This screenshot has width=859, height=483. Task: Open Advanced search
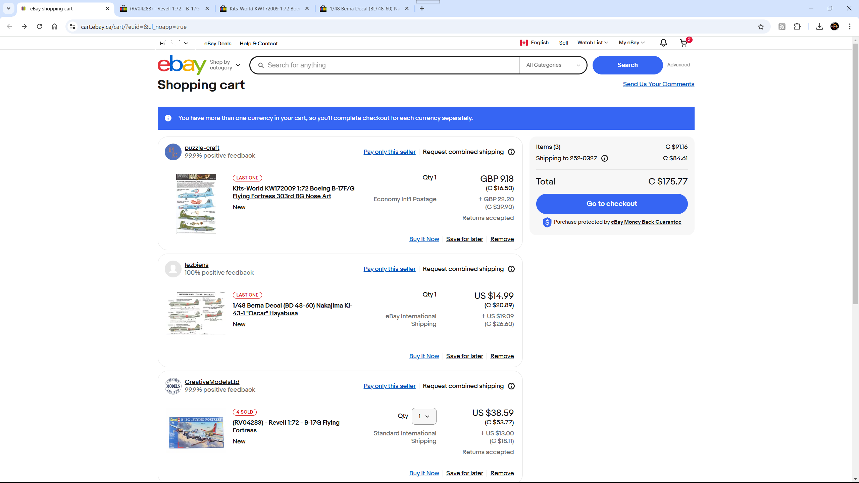678,65
